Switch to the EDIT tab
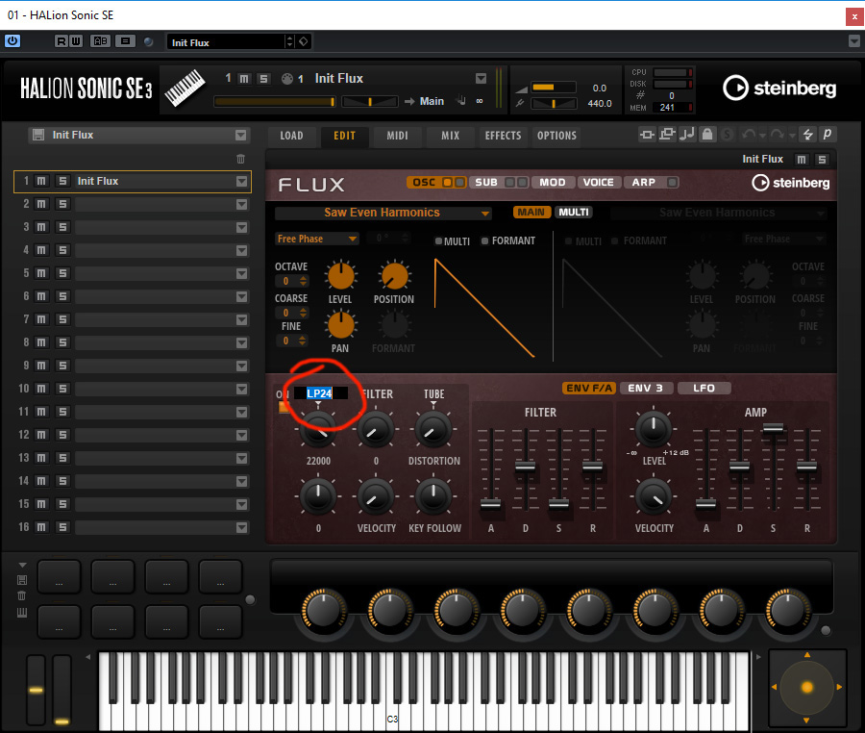This screenshot has height=733, width=865. pos(344,136)
